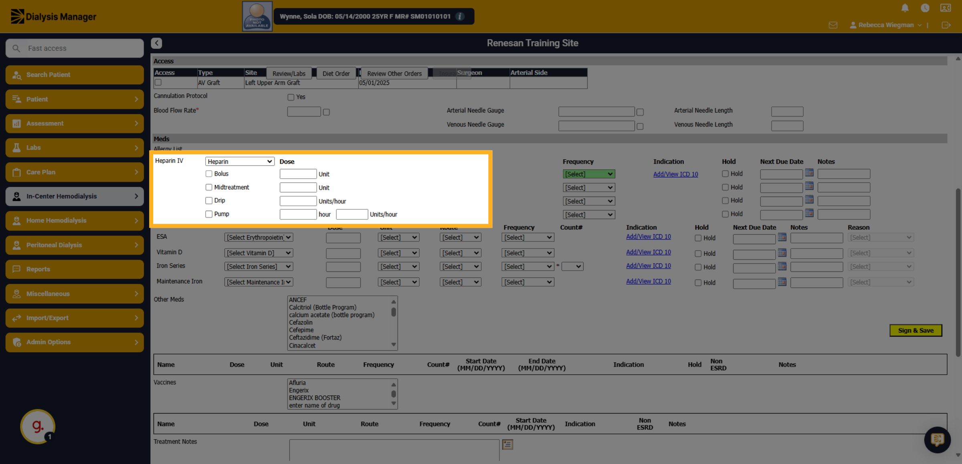
Task: Click the patient ID card icon
Action: pos(946,8)
